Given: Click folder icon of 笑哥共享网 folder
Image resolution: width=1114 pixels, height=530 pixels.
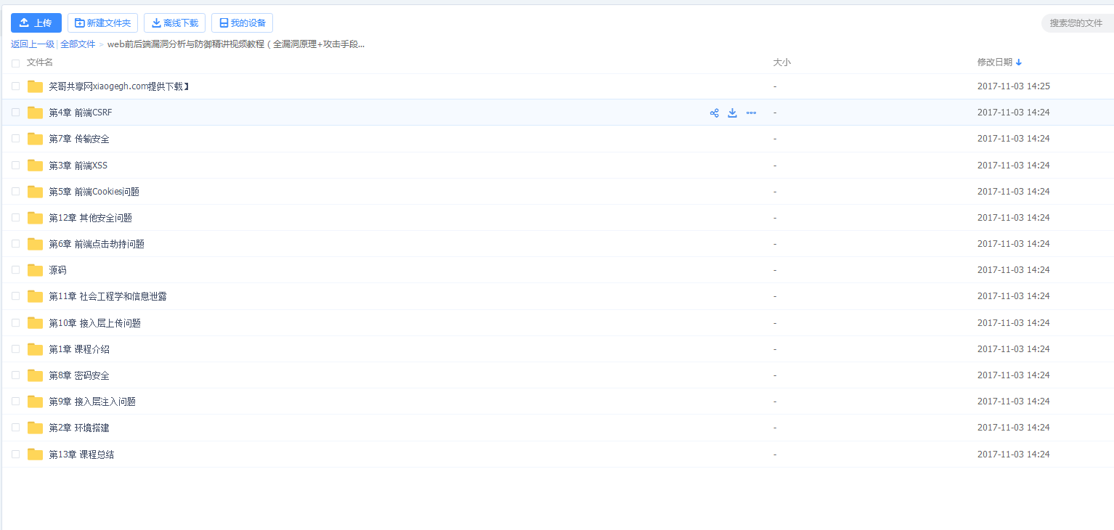Looking at the screenshot, I should pyautogui.click(x=36, y=86).
